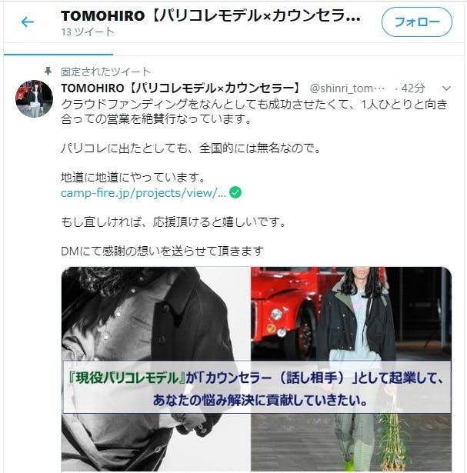Click the 13 ツイート count text

pos(88,32)
